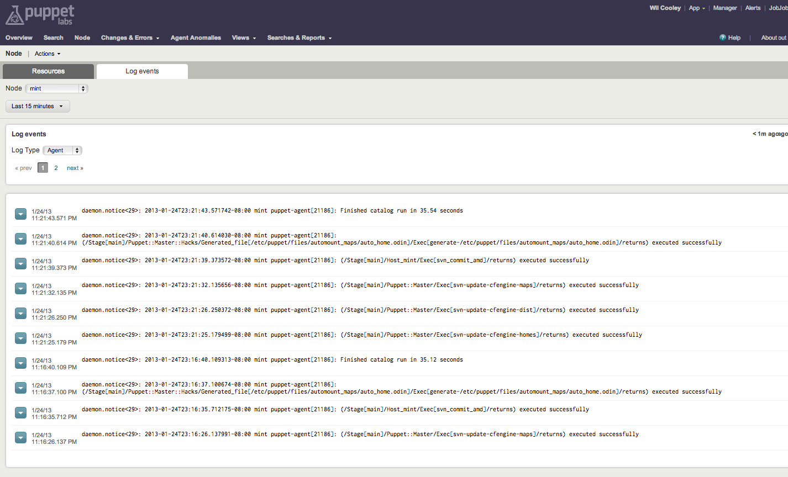Click the Help link
Viewport: 788px width, 477px height.
pyautogui.click(x=734, y=38)
